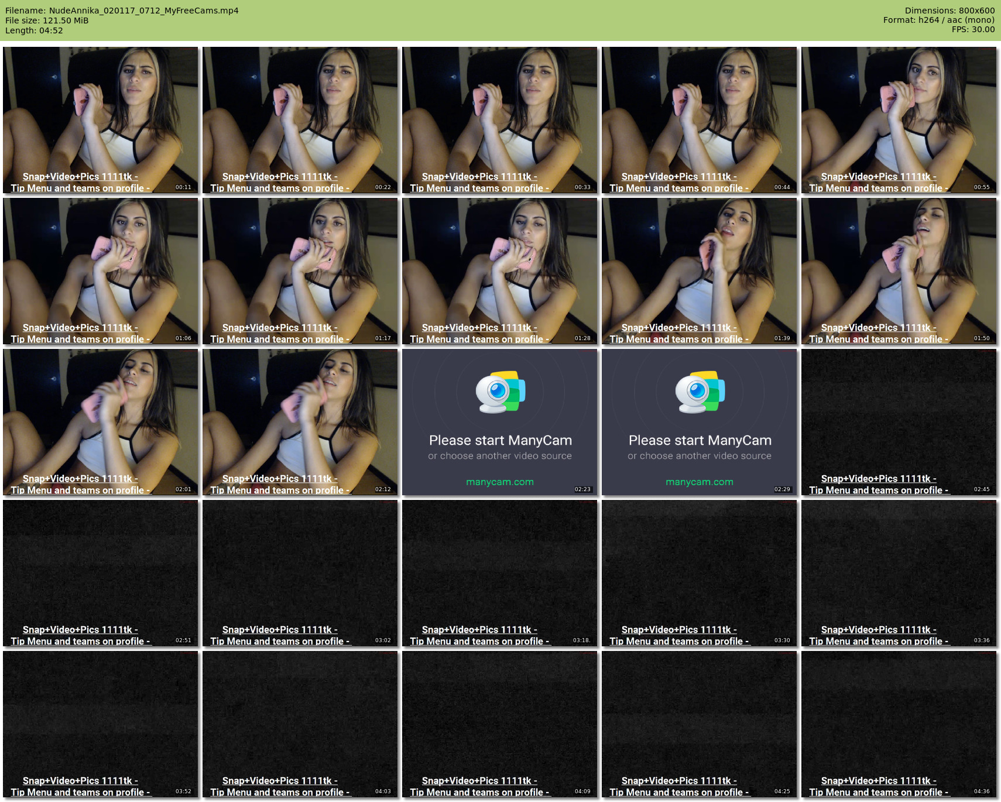Click 'Snap+Video+Pics 1111tk' text in the 03:02 frame

[x=279, y=629]
